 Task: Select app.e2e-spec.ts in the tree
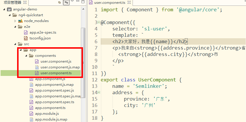pyautogui.click(x=43, y=33)
